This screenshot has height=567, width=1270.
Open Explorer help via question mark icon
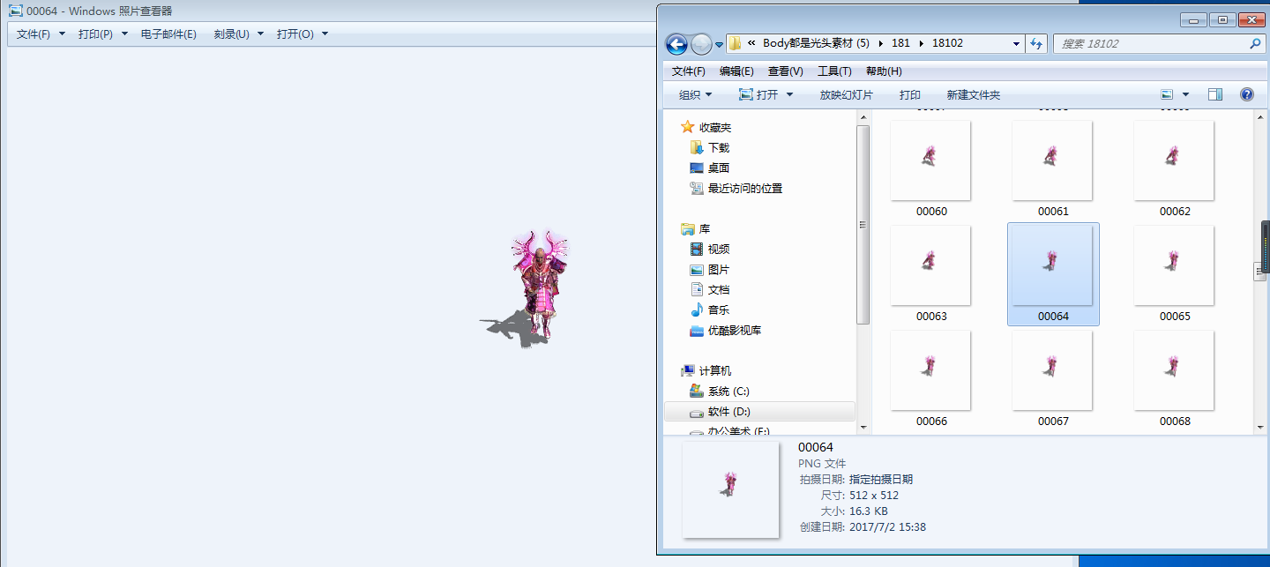pos(1247,94)
